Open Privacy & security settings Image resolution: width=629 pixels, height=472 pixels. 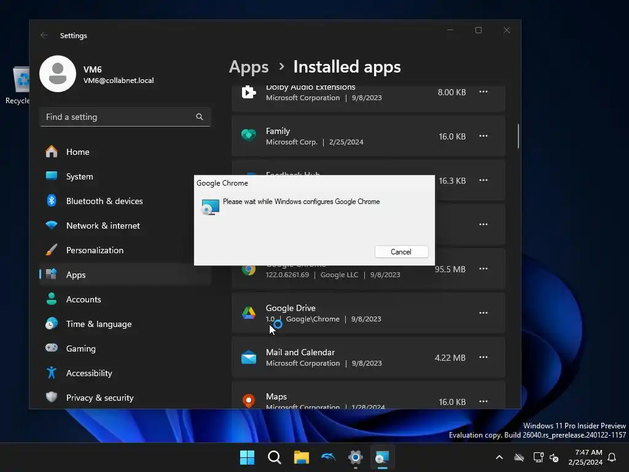(x=125, y=398)
